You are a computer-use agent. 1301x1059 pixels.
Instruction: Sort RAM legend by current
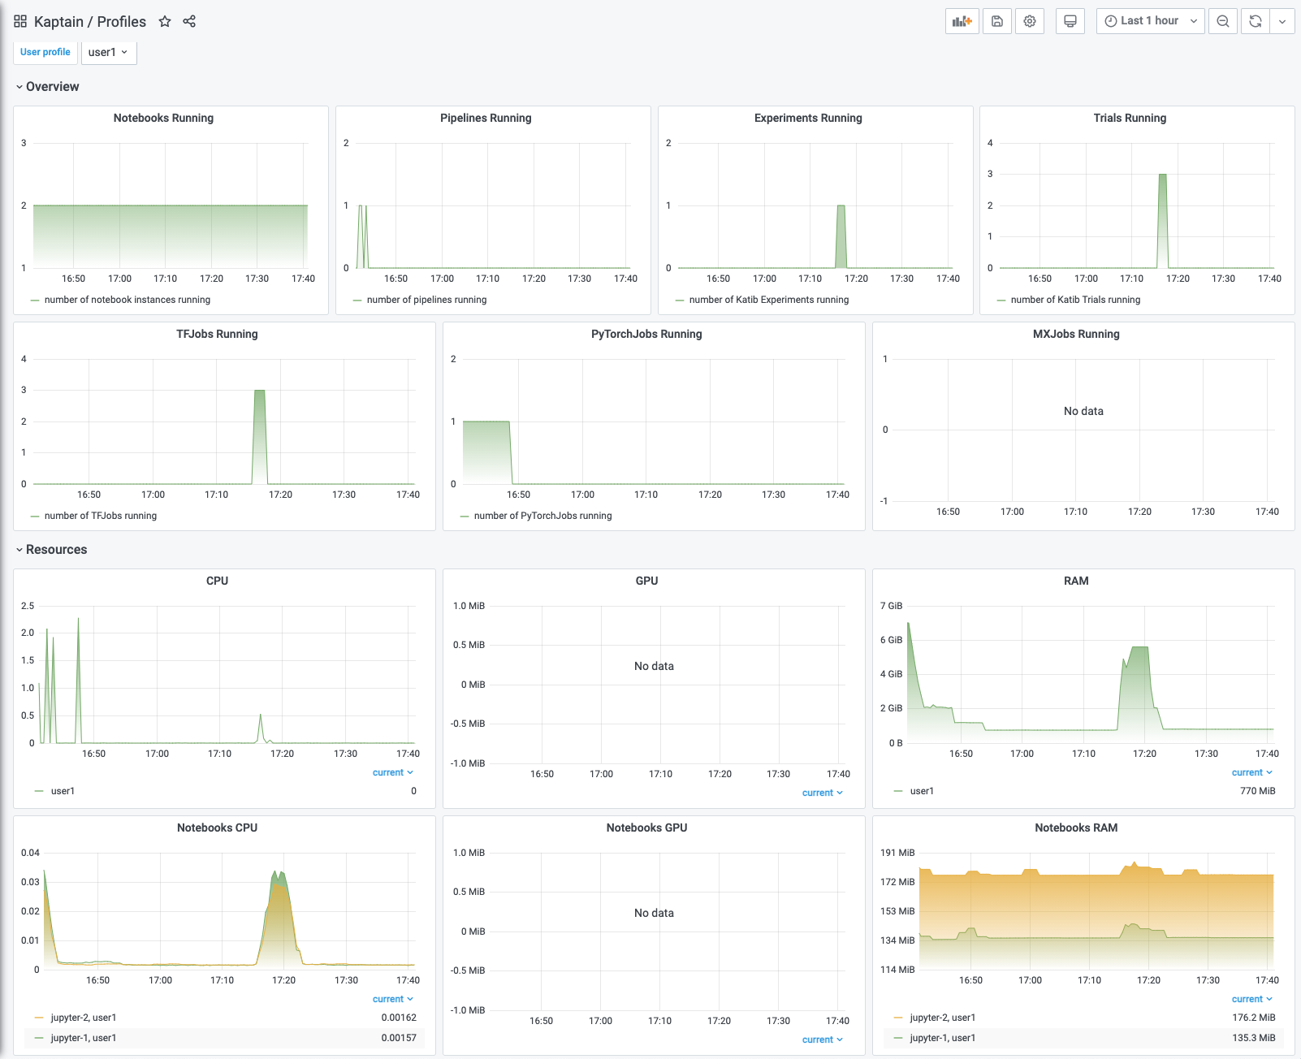click(x=1252, y=772)
